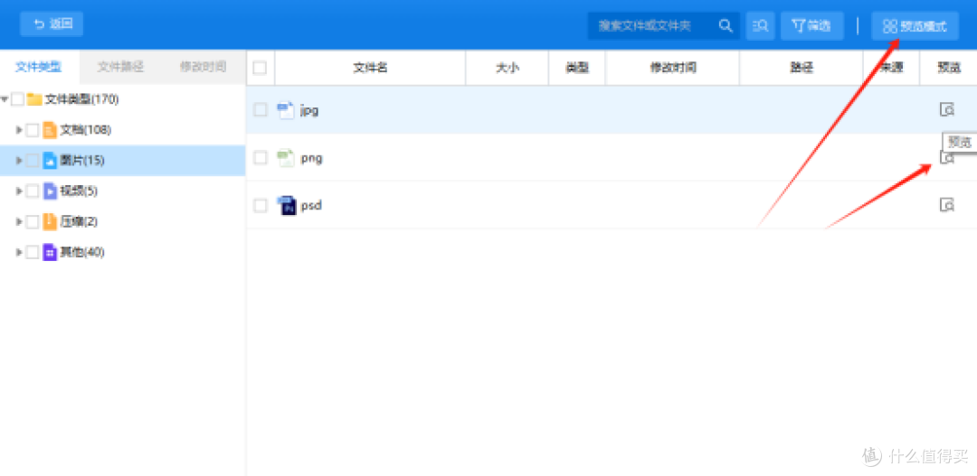Click the magnifier icon in search box
This screenshot has height=476, width=977.
pos(726,25)
